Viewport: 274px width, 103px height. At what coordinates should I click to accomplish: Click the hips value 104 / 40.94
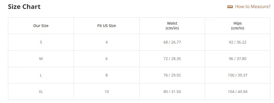(x=238, y=92)
